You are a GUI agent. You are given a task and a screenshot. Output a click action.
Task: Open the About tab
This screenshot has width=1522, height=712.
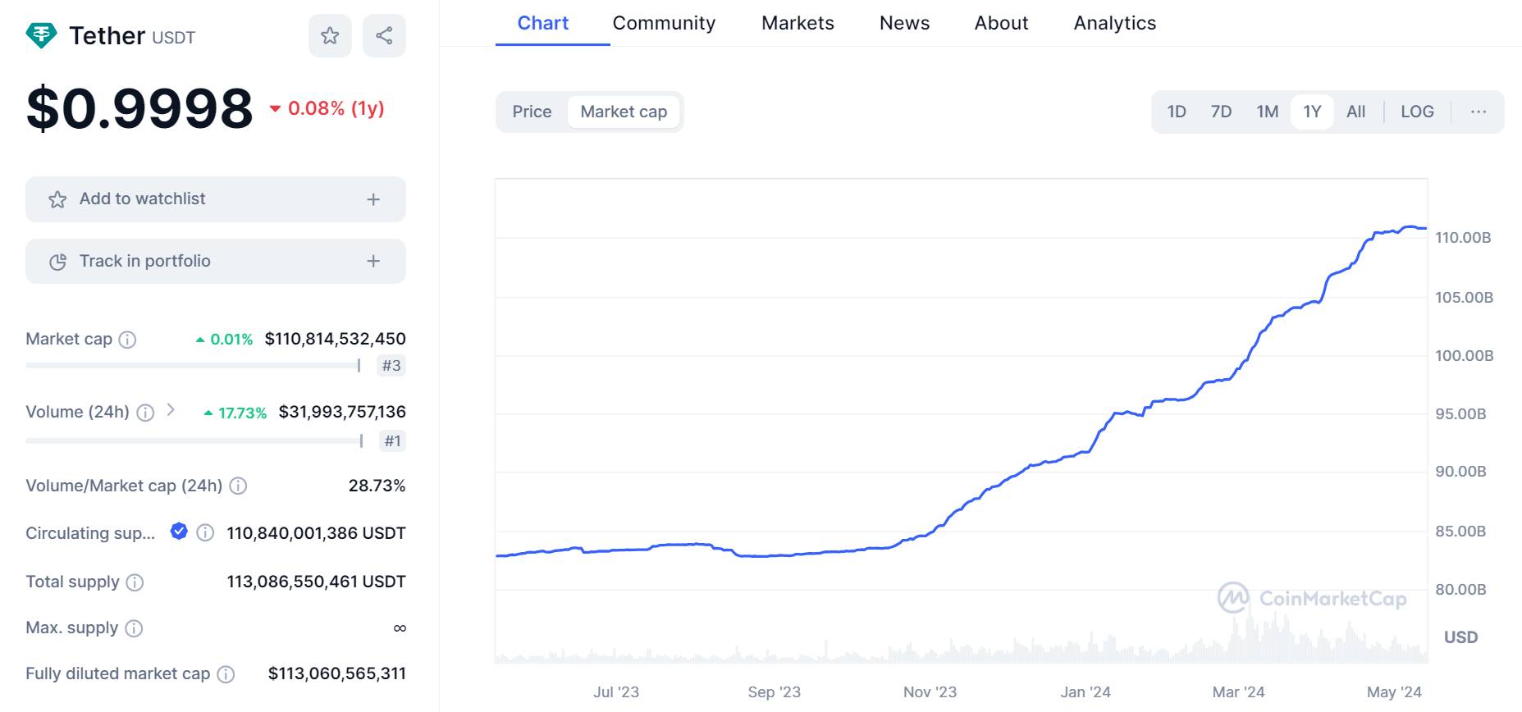click(1001, 23)
